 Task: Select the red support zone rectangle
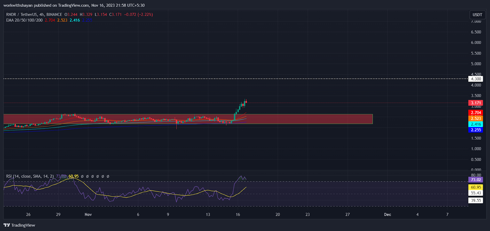click(x=306, y=119)
